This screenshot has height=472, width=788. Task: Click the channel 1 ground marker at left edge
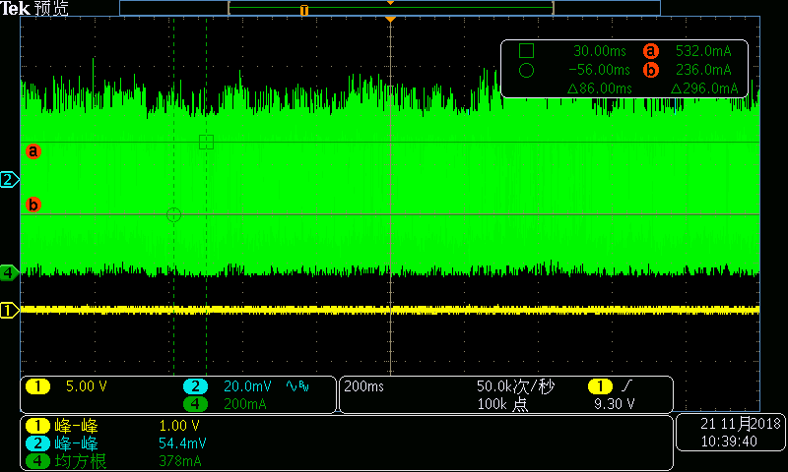tap(9, 311)
